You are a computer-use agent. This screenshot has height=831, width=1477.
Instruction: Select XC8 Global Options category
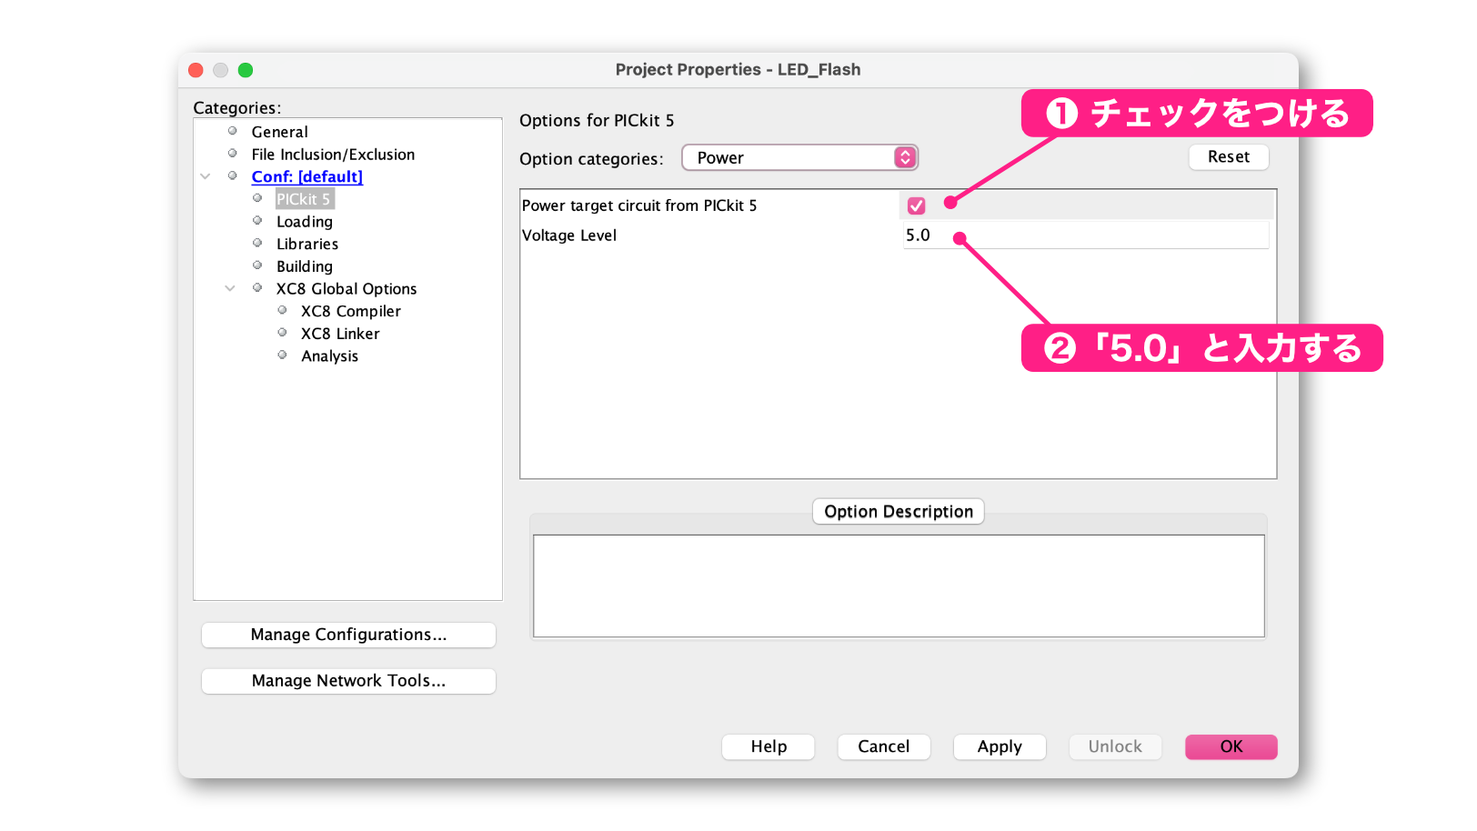(347, 288)
